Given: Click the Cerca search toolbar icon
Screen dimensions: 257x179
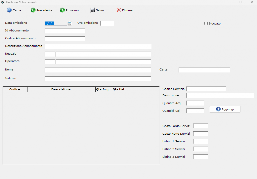Looking at the screenshot, I should [x=9, y=10].
